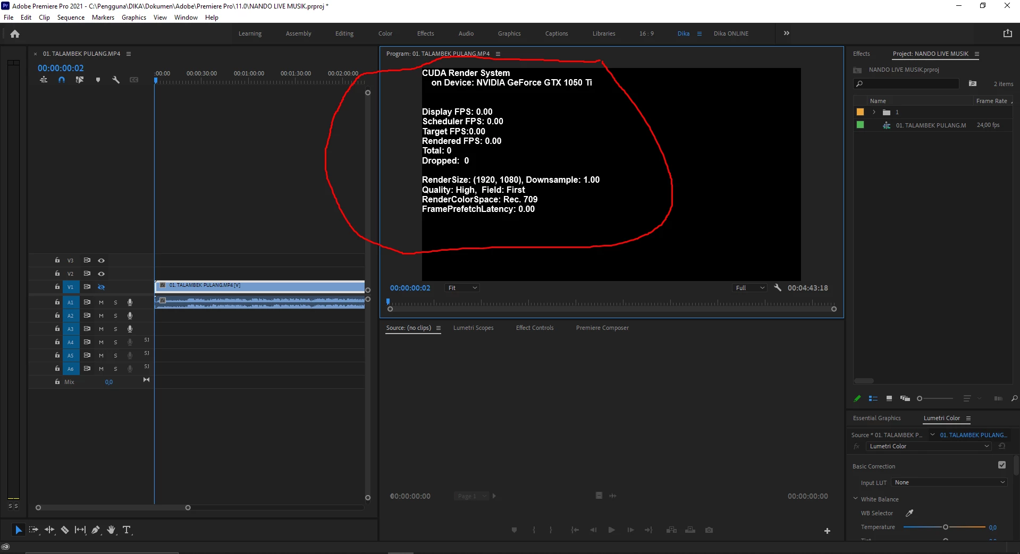Show more workspaces overflow chevrons
1020x554 pixels.
pos(787,33)
